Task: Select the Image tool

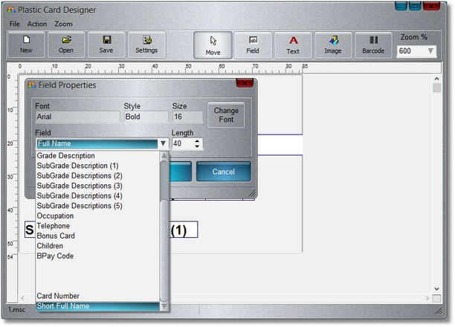Action: tap(333, 45)
